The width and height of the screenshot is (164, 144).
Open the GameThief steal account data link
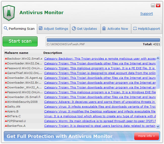point(100,73)
